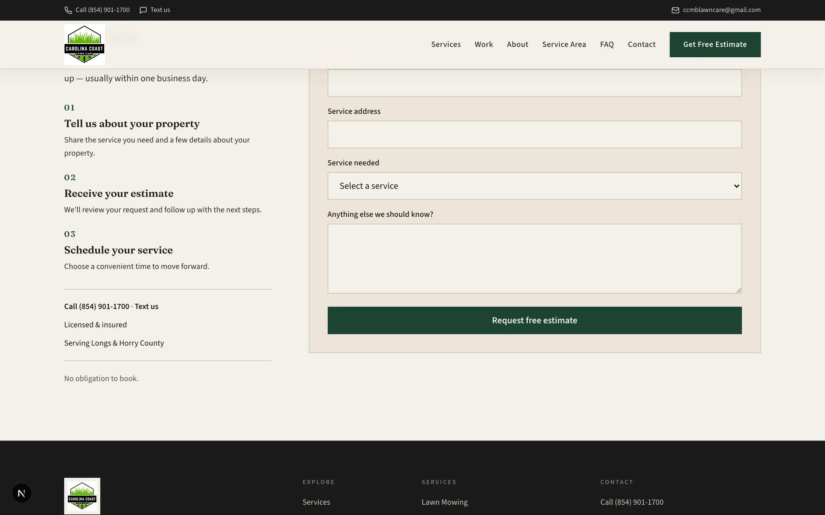Screen dimensions: 825x515
Task: Click the input field above Service address
Action: [x=535, y=83]
